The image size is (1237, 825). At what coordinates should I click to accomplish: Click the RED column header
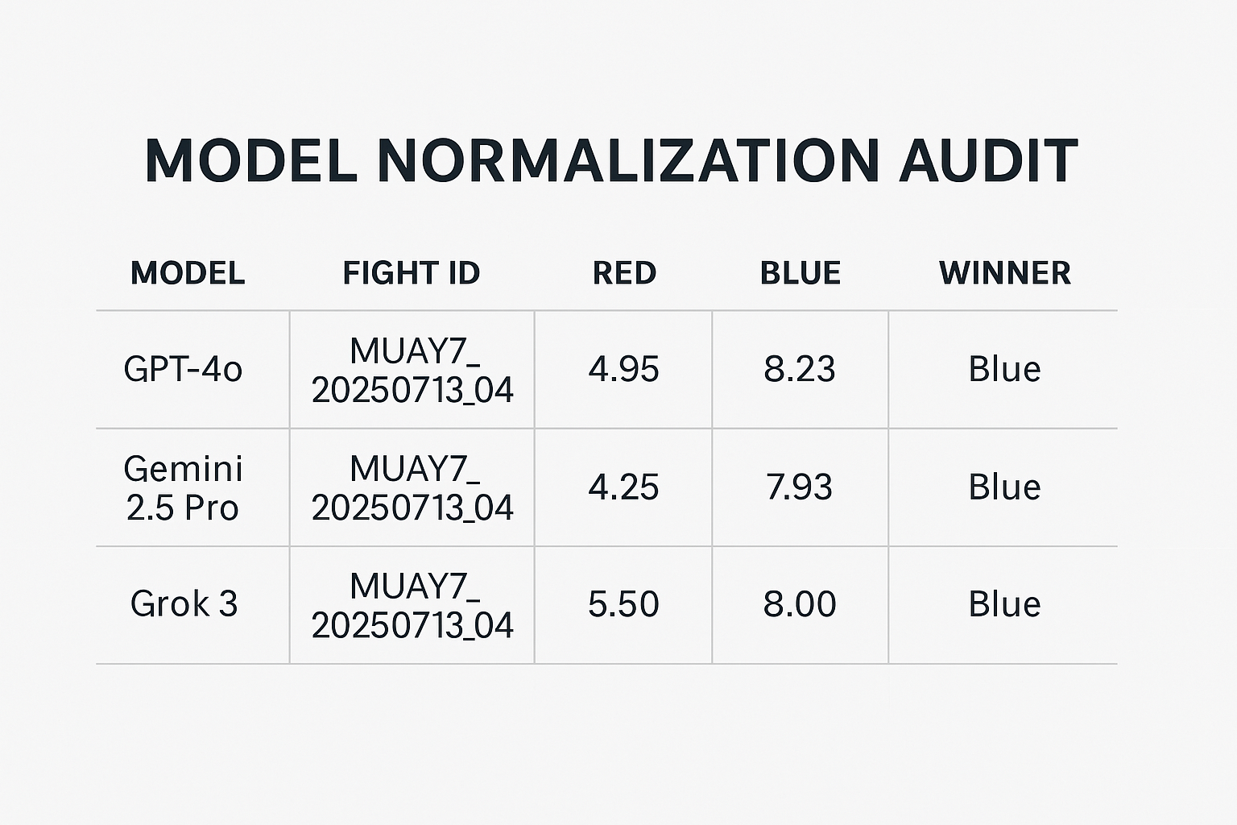coord(624,273)
